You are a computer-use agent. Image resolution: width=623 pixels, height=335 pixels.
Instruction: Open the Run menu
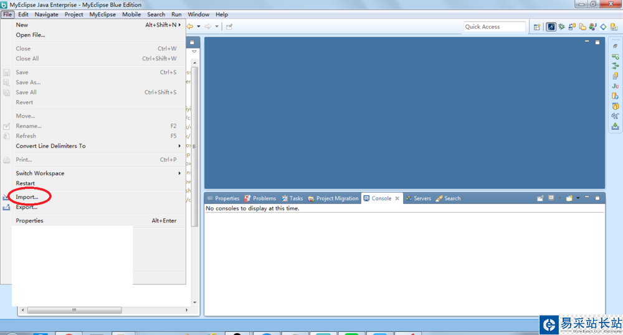(x=176, y=14)
